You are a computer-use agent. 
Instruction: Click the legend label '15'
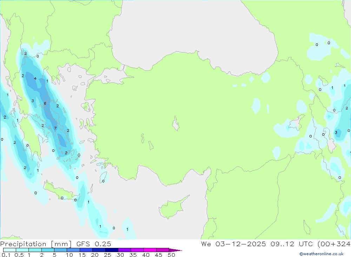point(82,255)
